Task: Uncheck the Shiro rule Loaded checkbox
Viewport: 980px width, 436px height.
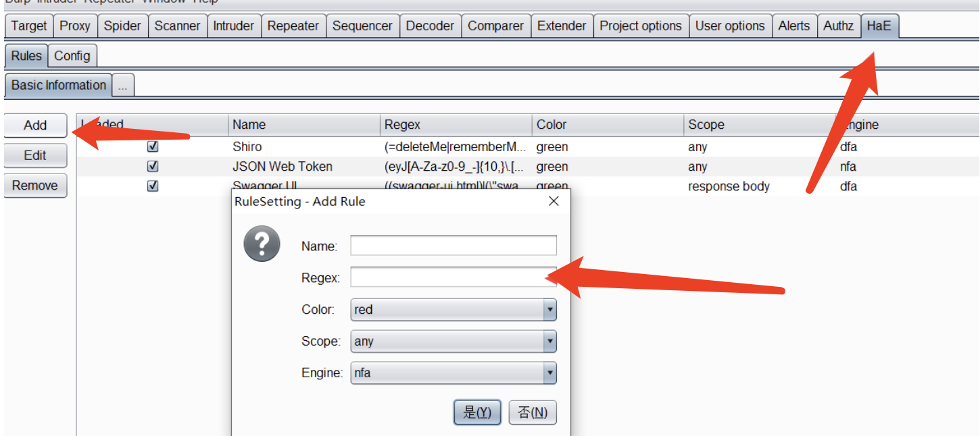Action: click(x=153, y=146)
